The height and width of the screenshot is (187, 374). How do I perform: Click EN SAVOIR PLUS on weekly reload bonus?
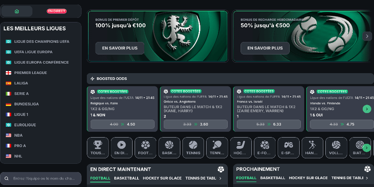265,48
